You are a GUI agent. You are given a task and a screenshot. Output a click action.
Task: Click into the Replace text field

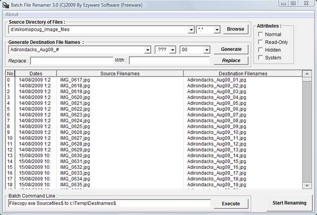72,61
